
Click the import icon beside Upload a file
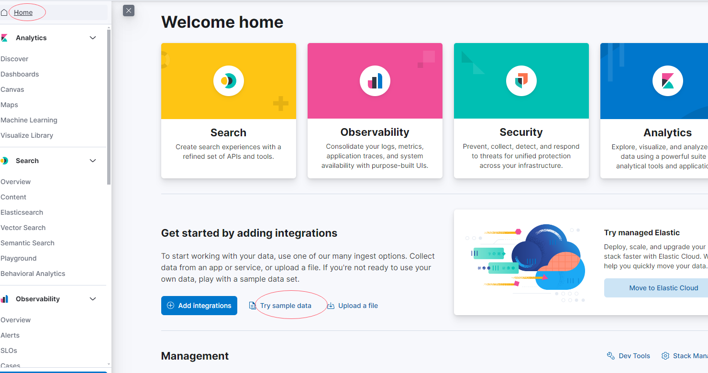(331, 306)
